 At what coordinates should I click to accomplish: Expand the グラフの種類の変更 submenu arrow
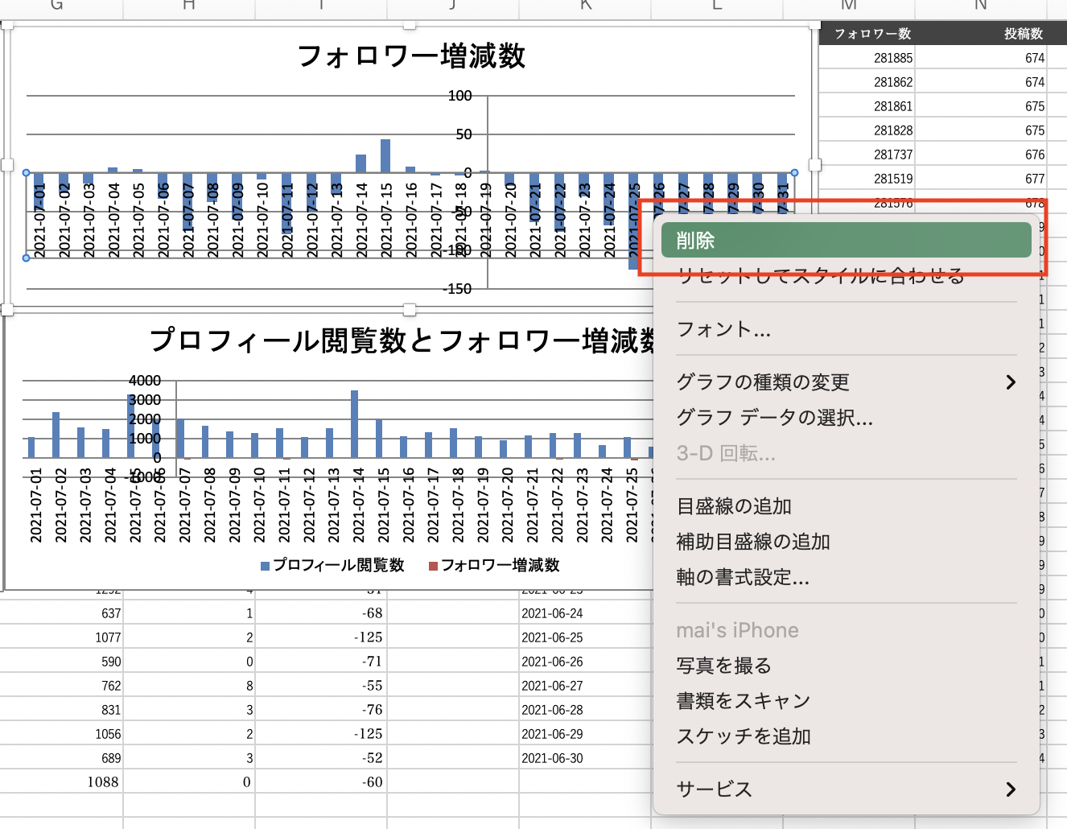click(x=1011, y=382)
